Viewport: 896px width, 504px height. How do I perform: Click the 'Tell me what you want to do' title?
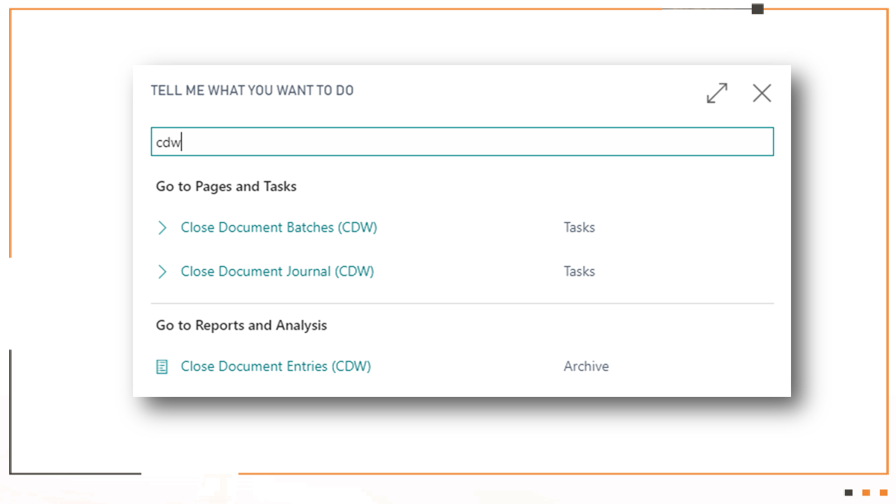[252, 91]
